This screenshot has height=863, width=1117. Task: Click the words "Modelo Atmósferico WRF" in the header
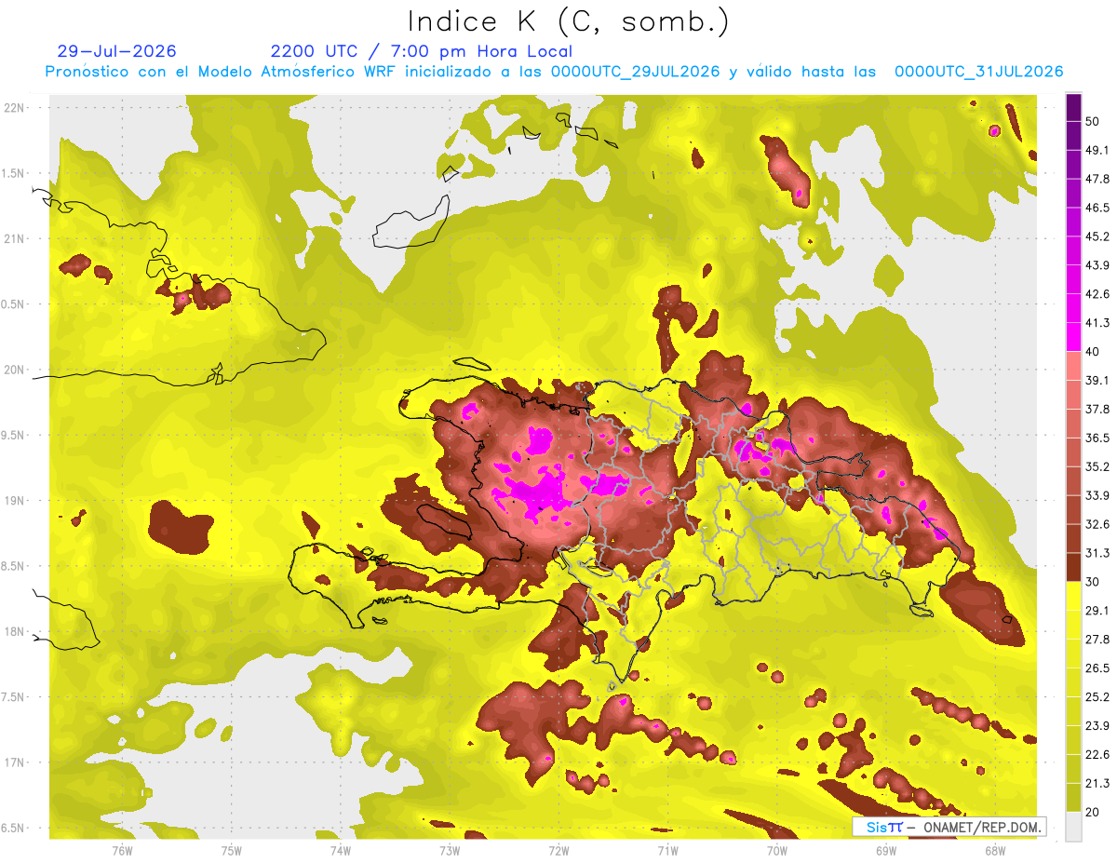[x=282, y=71]
